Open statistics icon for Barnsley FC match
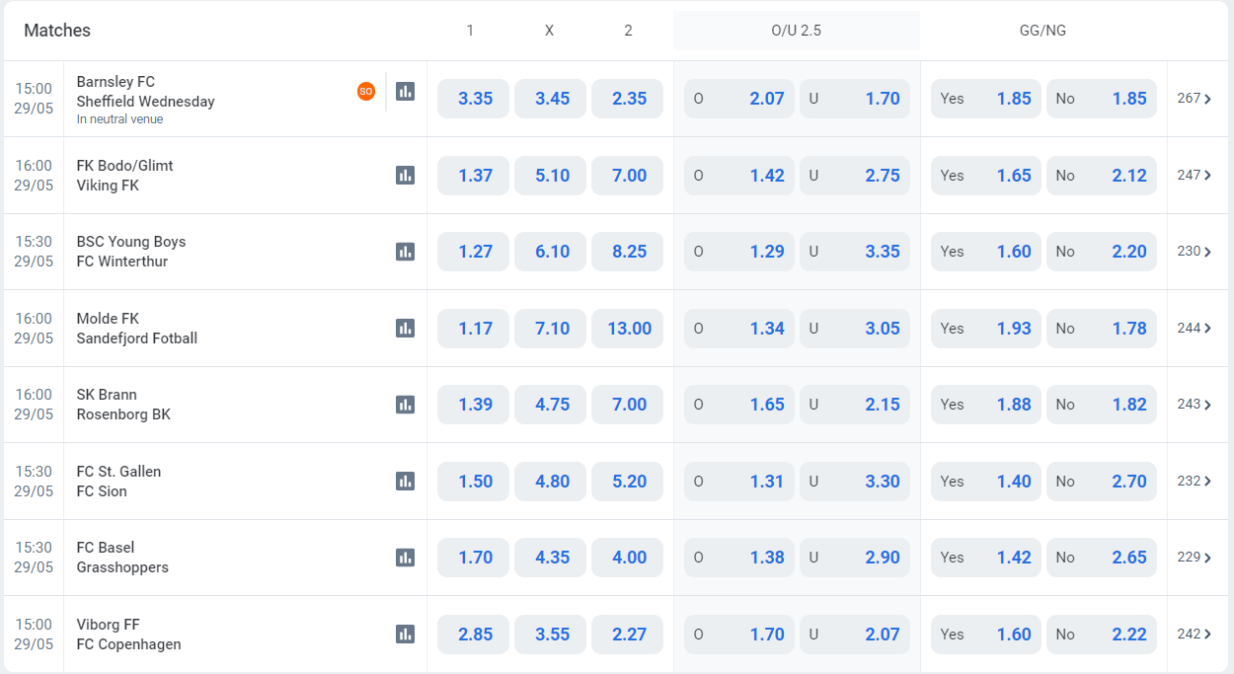The height and width of the screenshot is (674, 1234). click(x=405, y=91)
